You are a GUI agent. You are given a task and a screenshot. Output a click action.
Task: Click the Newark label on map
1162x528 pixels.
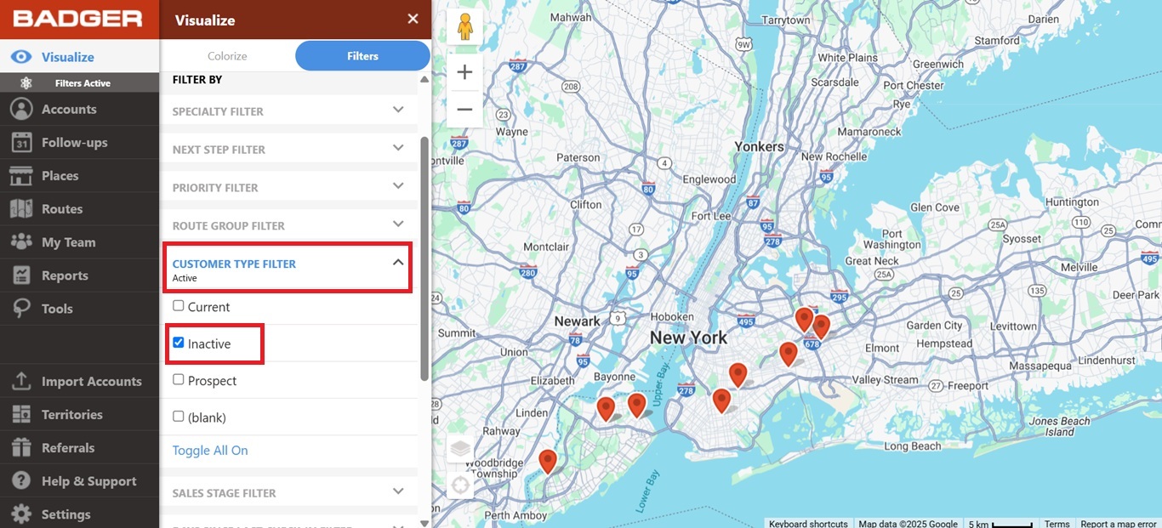(x=578, y=321)
